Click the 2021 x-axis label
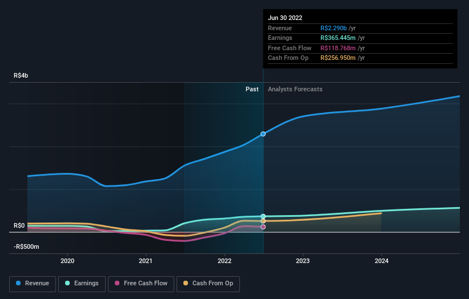469x299 pixels. point(146,261)
